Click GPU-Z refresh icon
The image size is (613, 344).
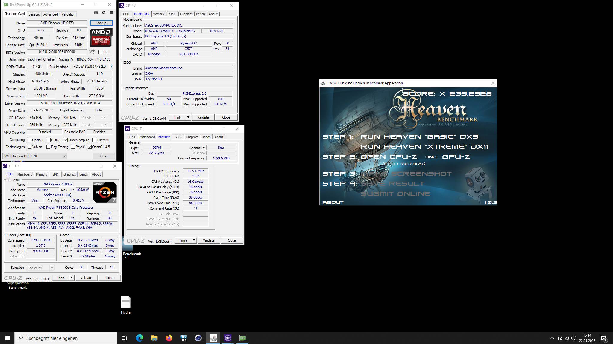(x=104, y=13)
